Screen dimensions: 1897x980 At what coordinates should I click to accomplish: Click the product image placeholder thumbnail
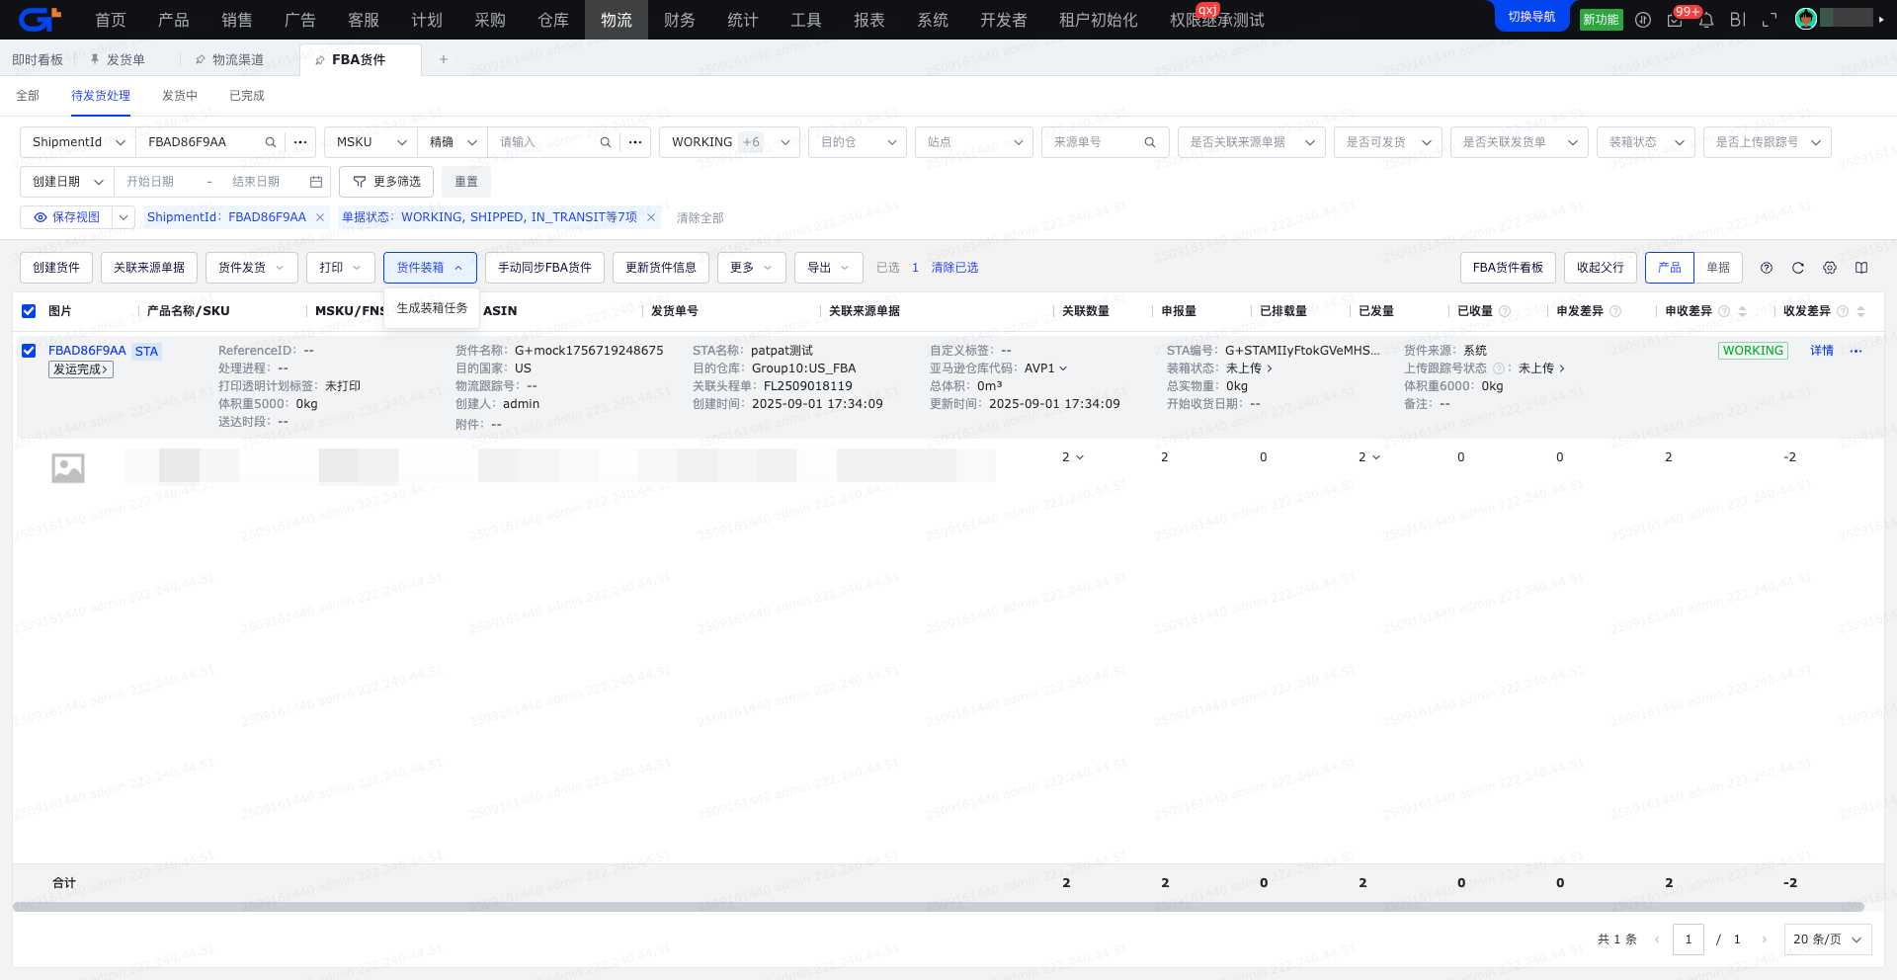68,468
